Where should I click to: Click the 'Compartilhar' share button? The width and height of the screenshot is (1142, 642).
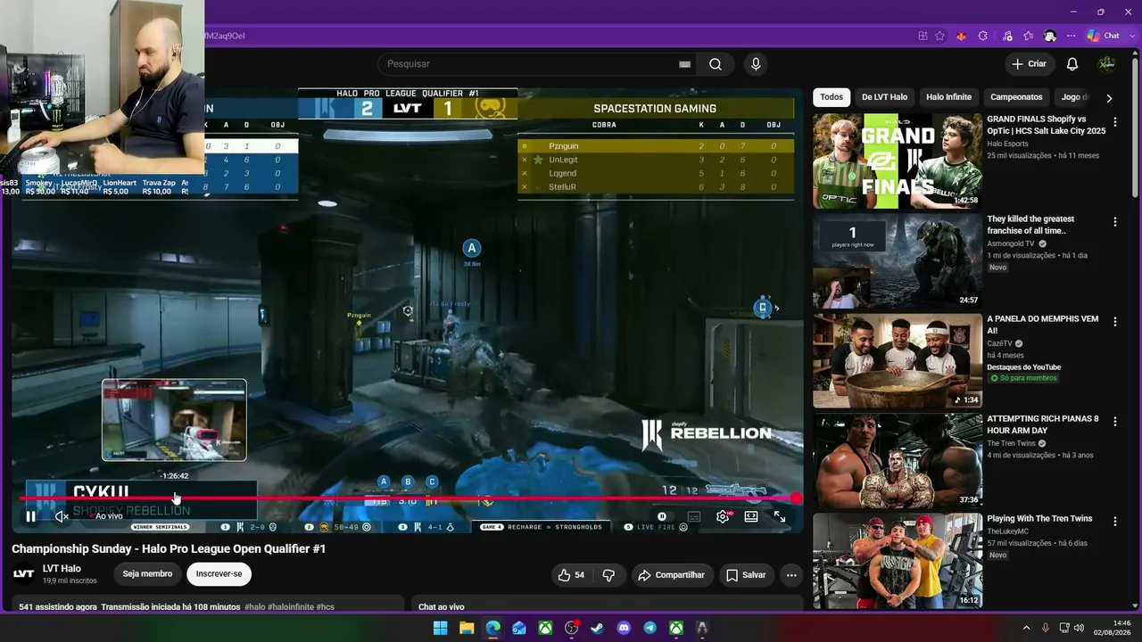coord(672,575)
